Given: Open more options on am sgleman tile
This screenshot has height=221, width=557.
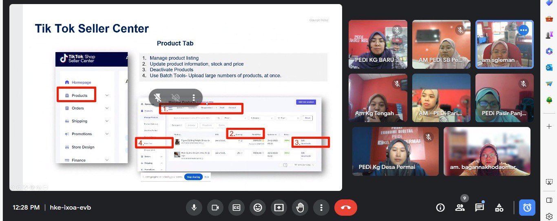Looking at the screenshot, I should [x=524, y=30].
